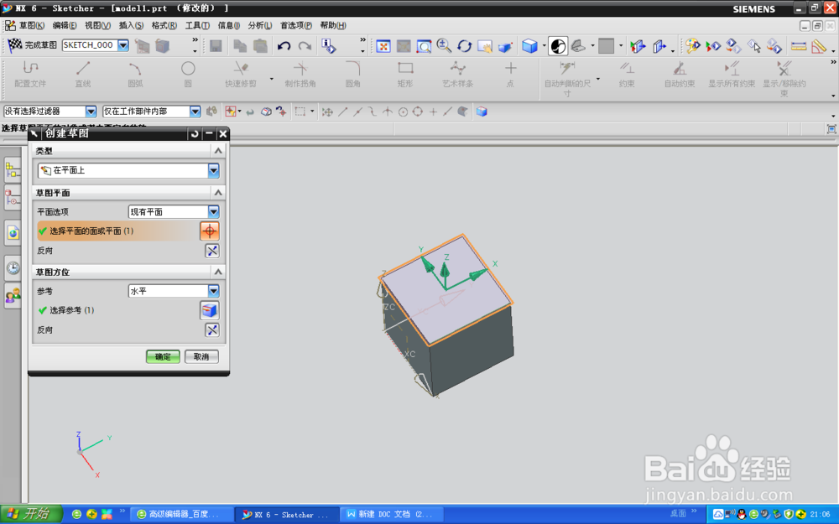
Task: Click the select reference cube icon
Action: pyautogui.click(x=210, y=310)
